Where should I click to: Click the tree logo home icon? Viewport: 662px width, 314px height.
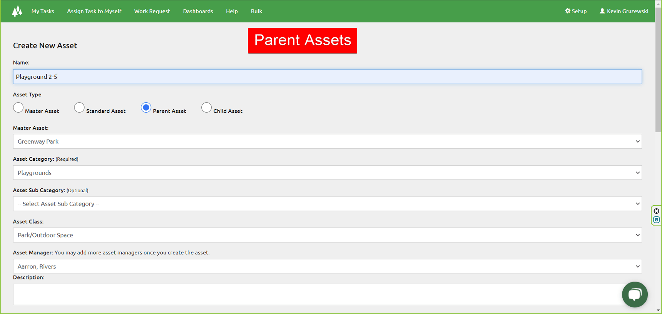17,11
